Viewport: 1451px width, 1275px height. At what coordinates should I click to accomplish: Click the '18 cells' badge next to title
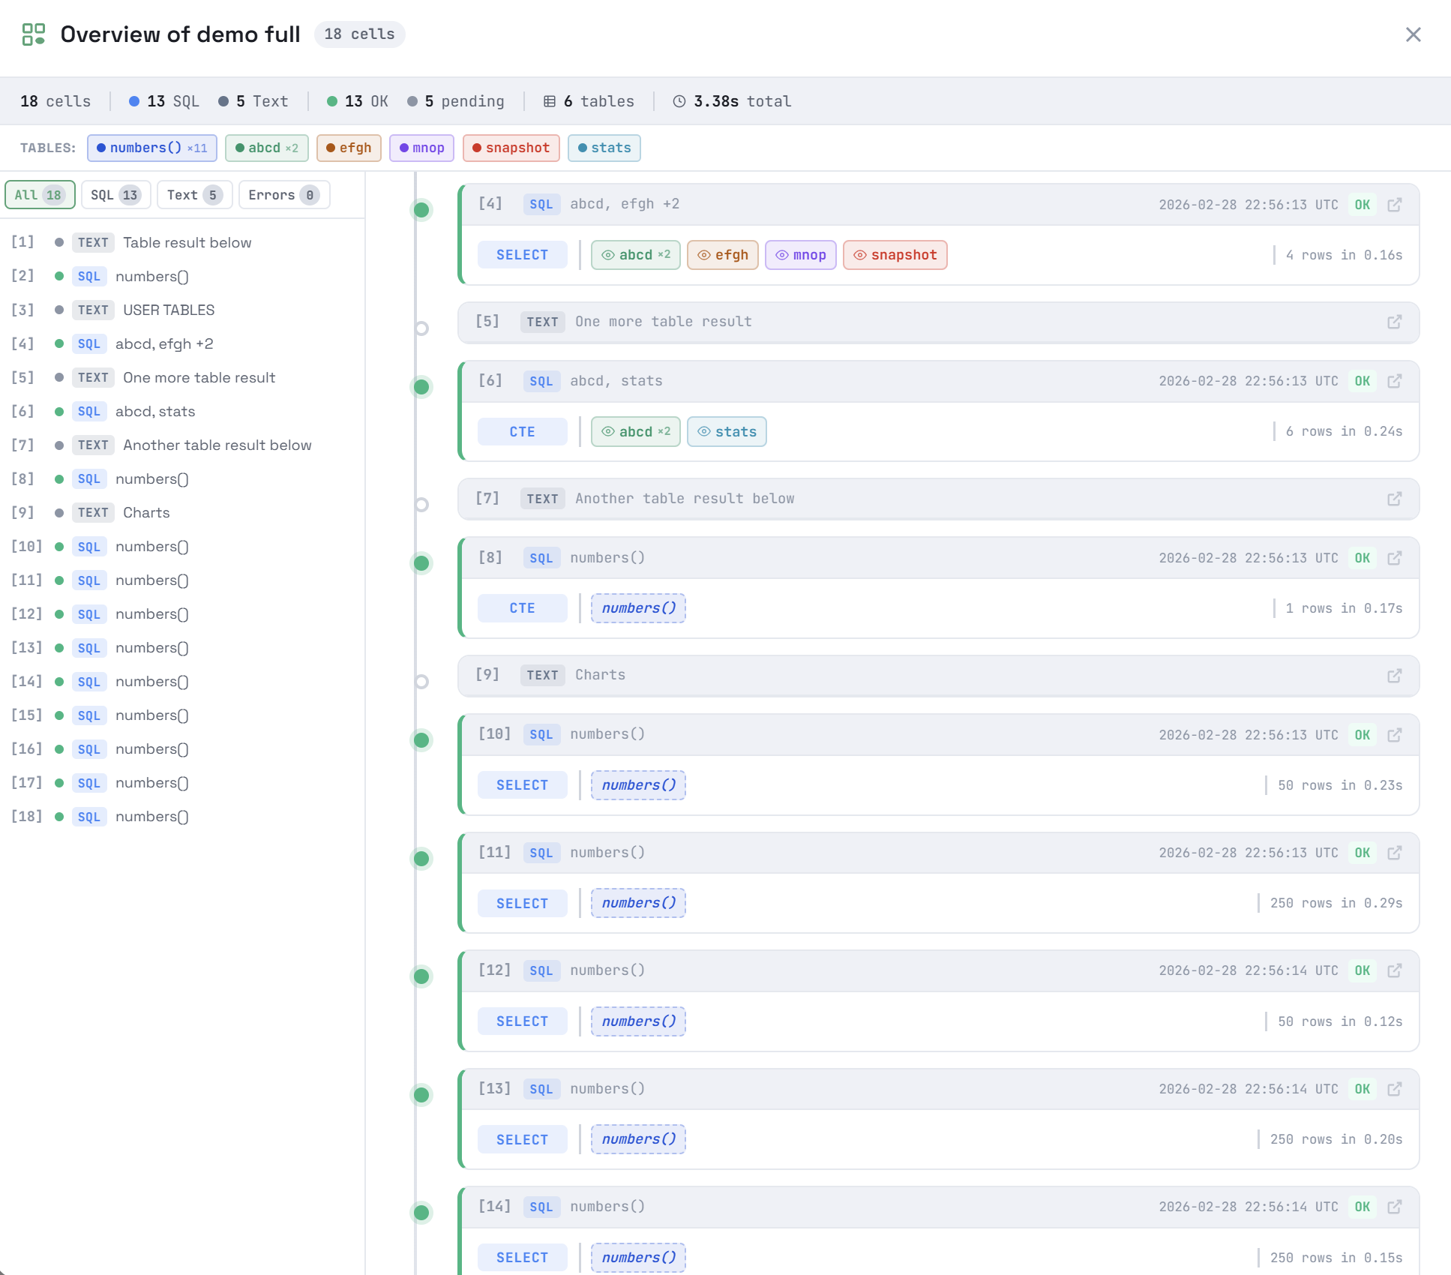360,34
